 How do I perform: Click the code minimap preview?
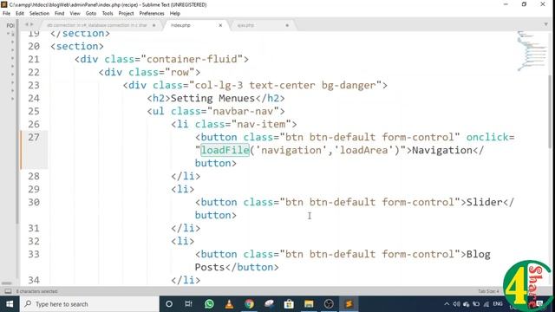tap(532, 51)
